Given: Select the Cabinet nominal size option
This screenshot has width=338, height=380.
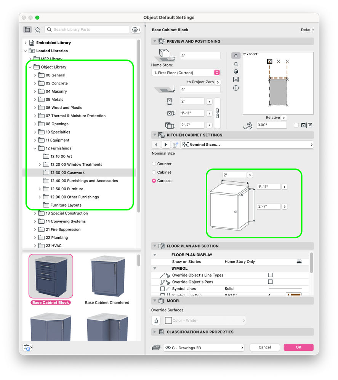Looking at the screenshot, I should 154,172.
